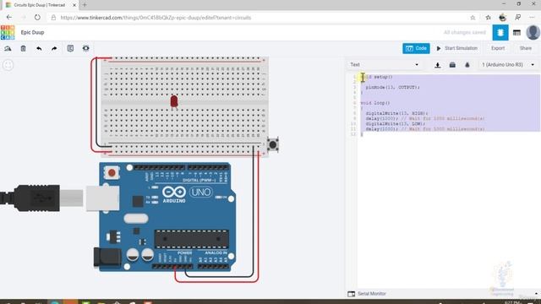The image size is (541, 304).
Task: Click Start Simulation
Action: [x=456, y=48]
